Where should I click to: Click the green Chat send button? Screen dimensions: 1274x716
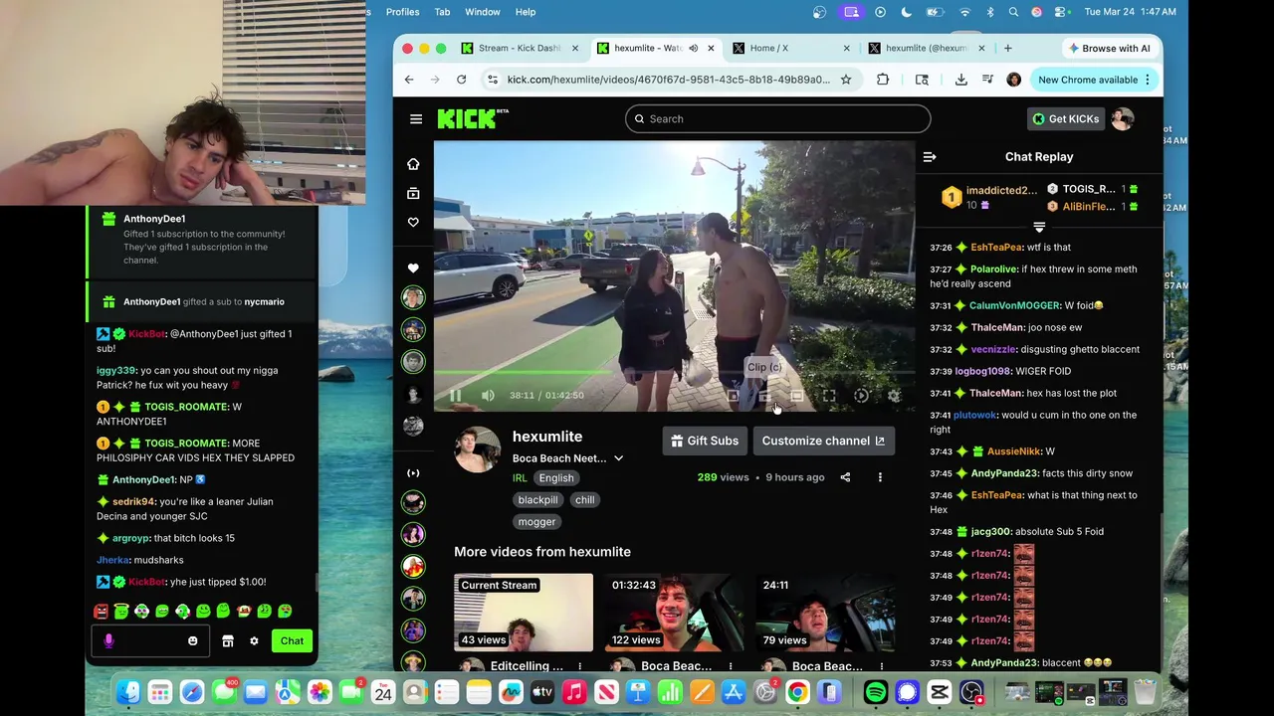[x=292, y=641]
